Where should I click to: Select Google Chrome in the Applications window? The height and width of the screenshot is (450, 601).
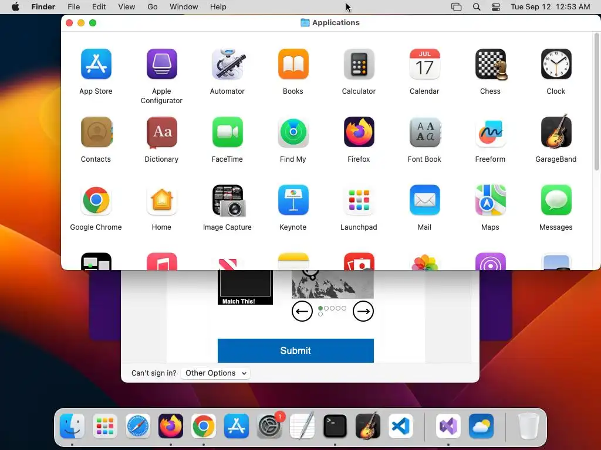click(x=96, y=200)
